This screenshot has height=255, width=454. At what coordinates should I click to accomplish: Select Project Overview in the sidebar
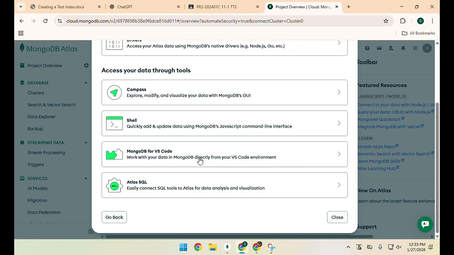coord(45,66)
